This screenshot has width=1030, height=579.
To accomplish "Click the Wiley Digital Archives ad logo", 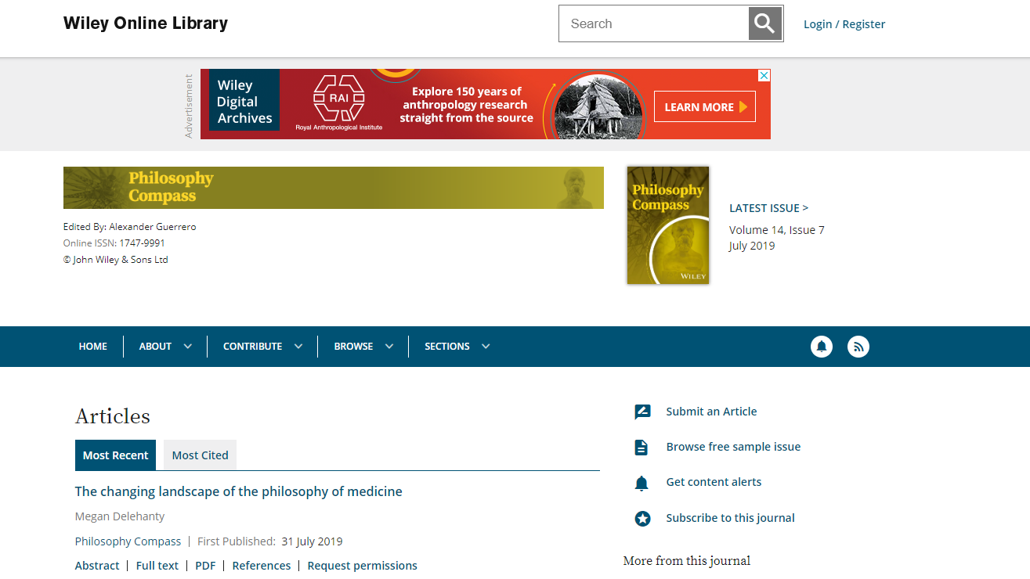I will tap(244, 102).
